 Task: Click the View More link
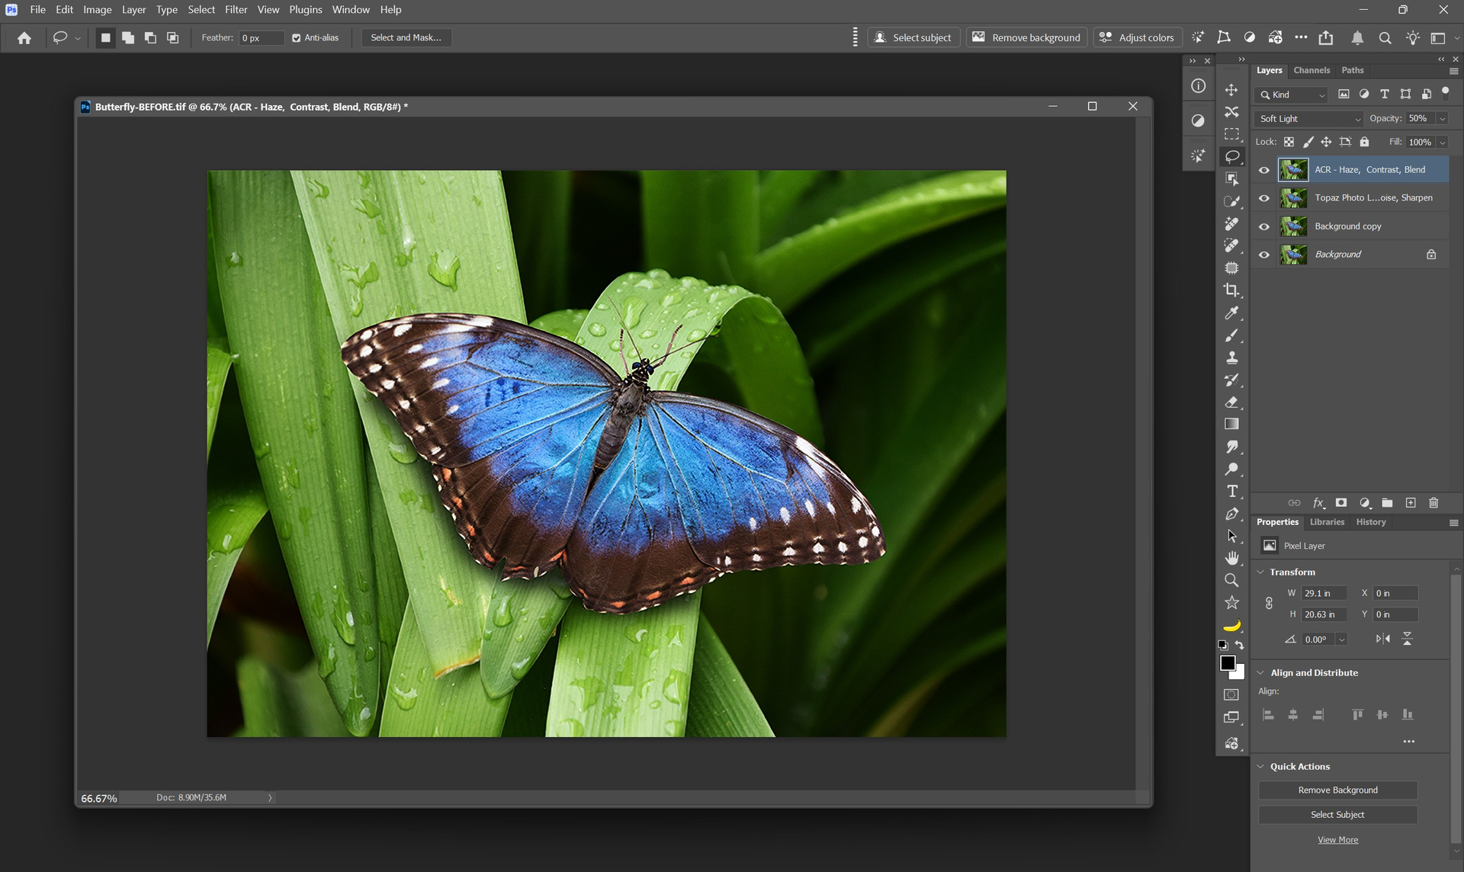tap(1337, 840)
